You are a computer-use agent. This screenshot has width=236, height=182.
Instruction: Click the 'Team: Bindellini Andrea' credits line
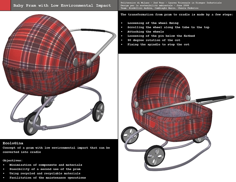point(160,8)
